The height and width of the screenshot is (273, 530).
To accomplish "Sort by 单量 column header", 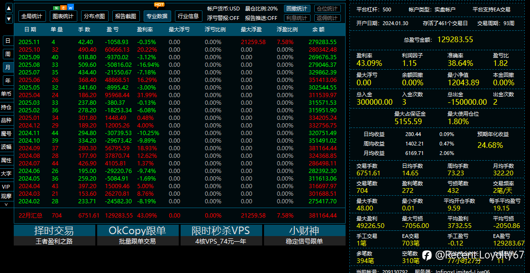I will pos(57,30).
